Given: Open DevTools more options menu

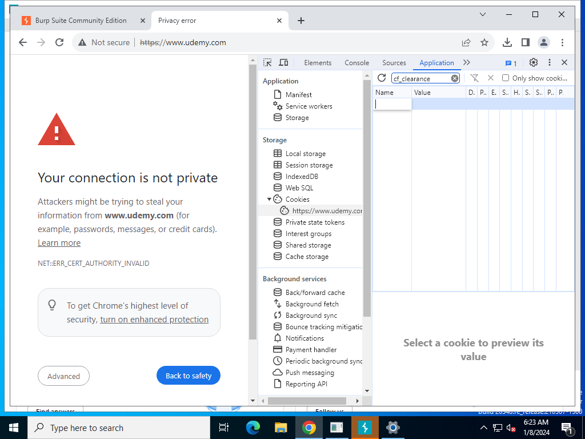Looking at the screenshot, I should 549,62.
